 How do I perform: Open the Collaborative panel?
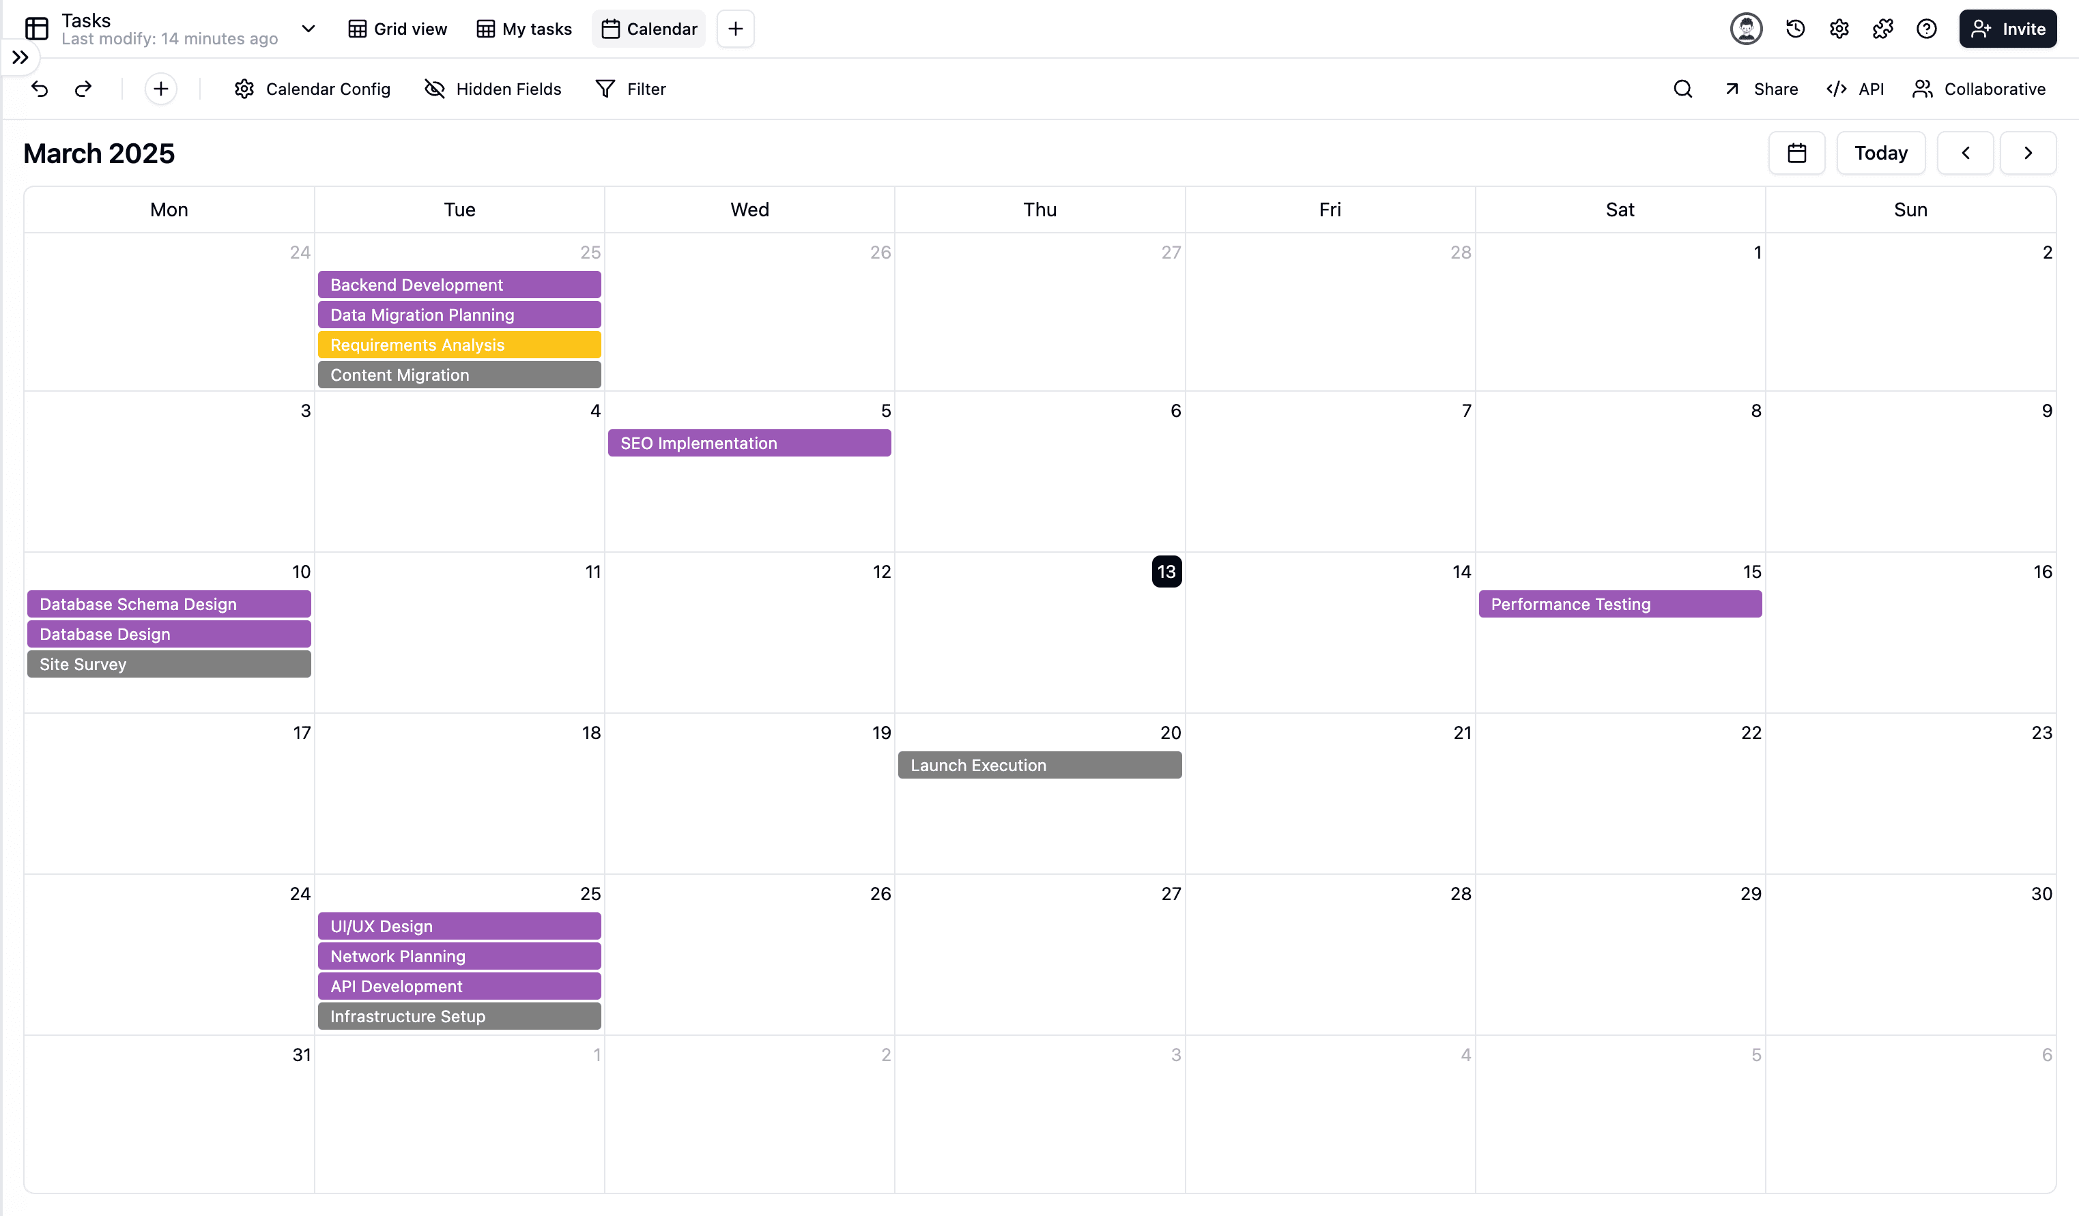pos(1981,88)
